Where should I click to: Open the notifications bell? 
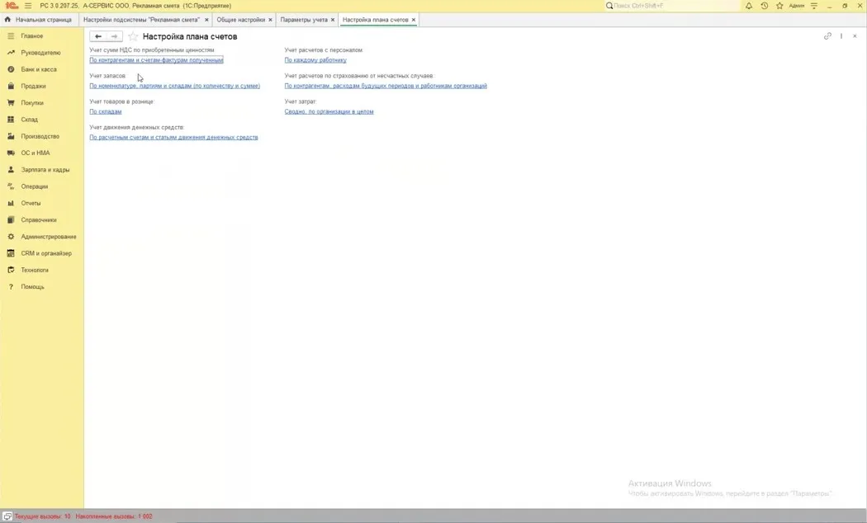point(749,6)
